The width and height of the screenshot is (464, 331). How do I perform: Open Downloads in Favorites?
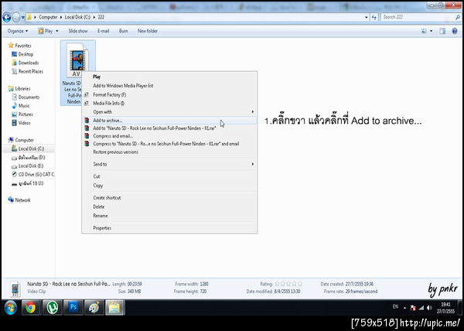(x=26, y=63)
